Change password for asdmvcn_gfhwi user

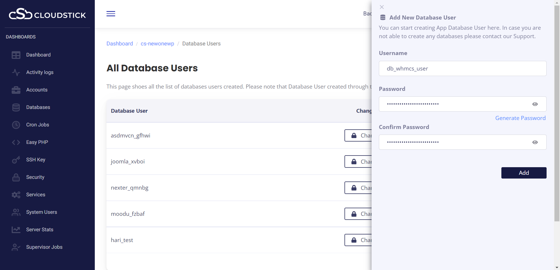[358, 135]
